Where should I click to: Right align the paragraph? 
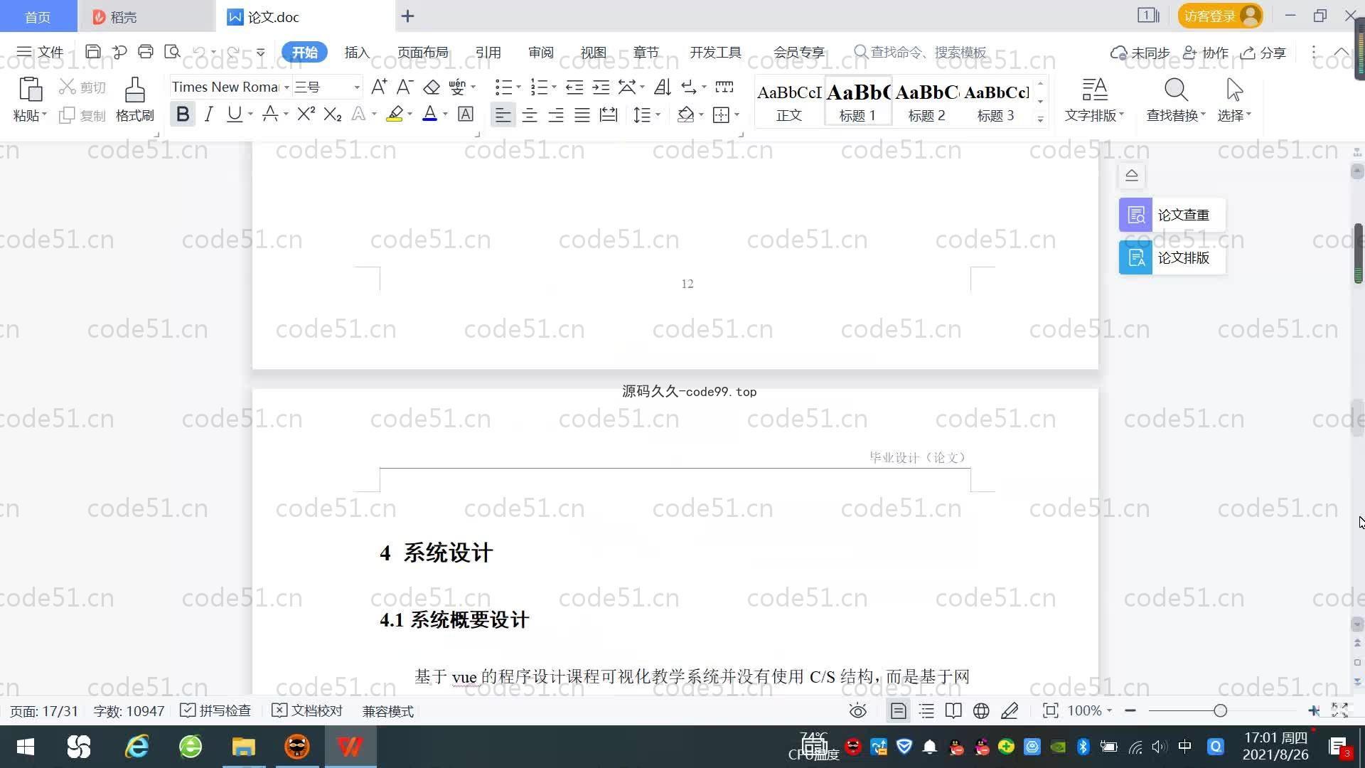pos(556,114)
